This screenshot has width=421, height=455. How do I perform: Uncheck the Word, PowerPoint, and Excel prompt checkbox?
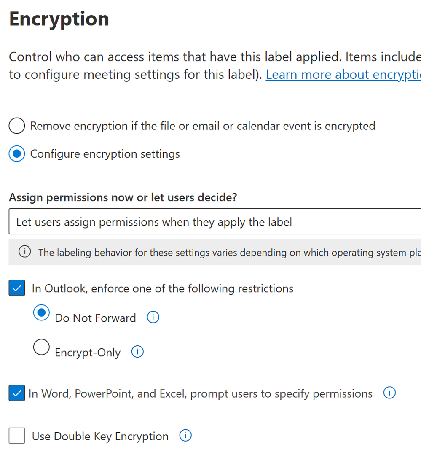point(17,393)
